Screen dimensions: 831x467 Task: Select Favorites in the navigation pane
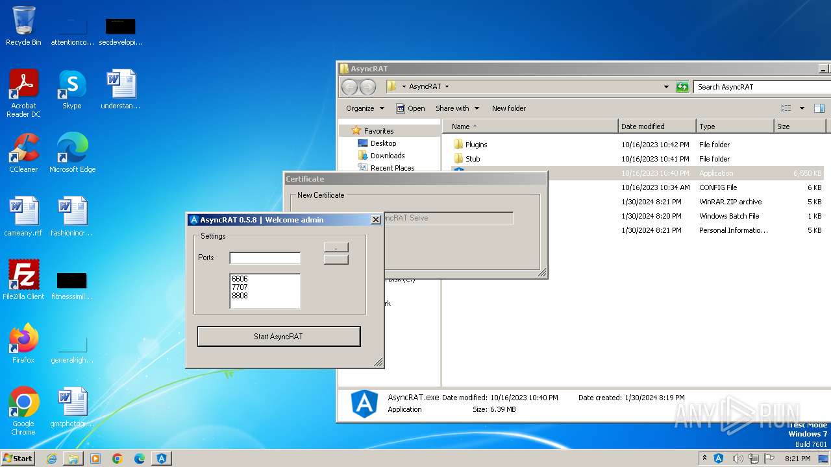(378, 130)
